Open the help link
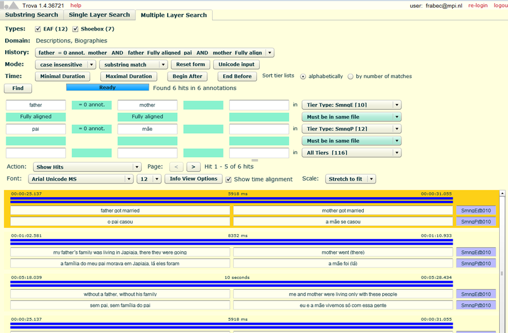 coord(76,5)
